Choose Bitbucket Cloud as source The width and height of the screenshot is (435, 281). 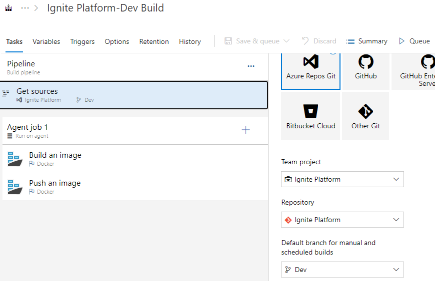[310, 116]
